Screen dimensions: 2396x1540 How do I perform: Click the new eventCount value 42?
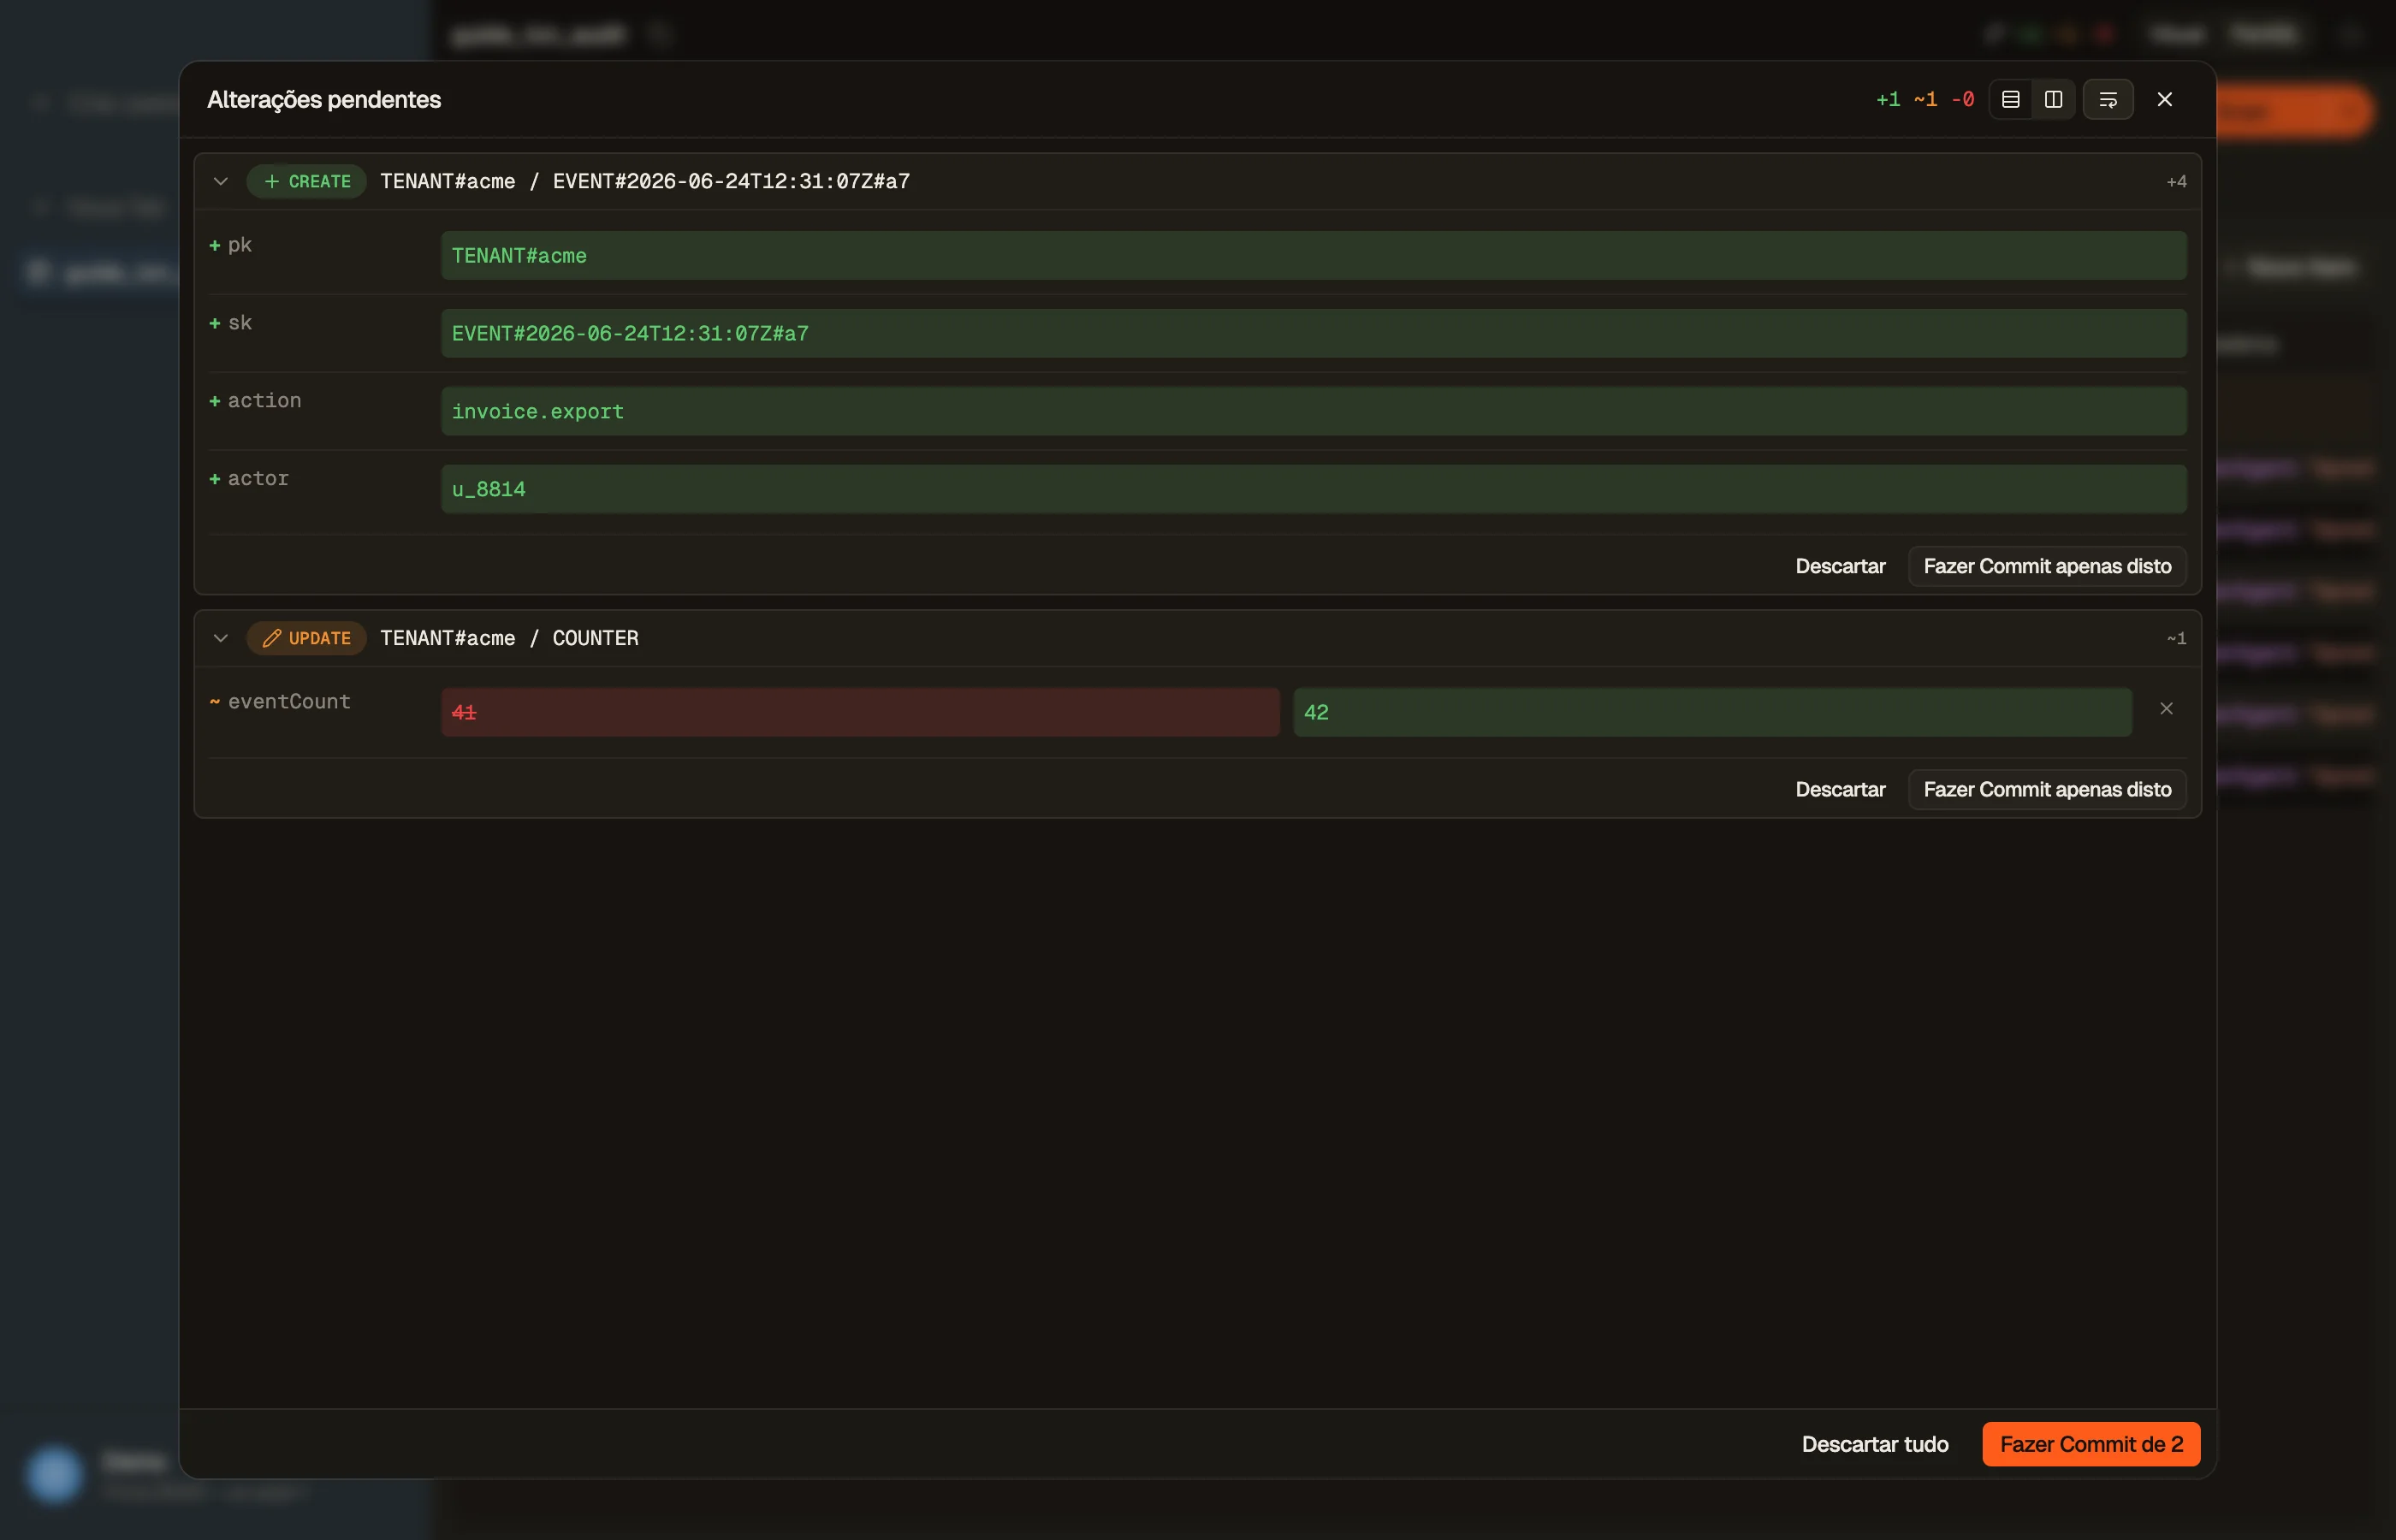tap(1712, 712)
